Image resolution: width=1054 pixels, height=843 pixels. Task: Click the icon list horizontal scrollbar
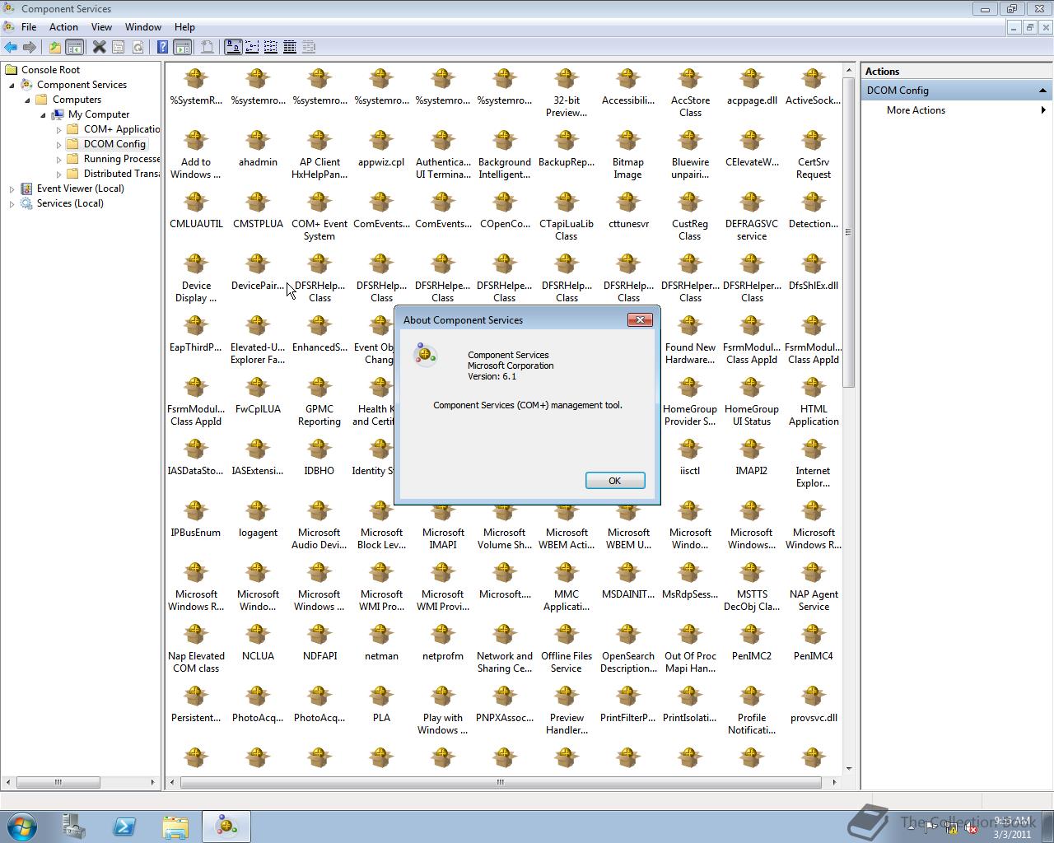click(x=501, y=782)
